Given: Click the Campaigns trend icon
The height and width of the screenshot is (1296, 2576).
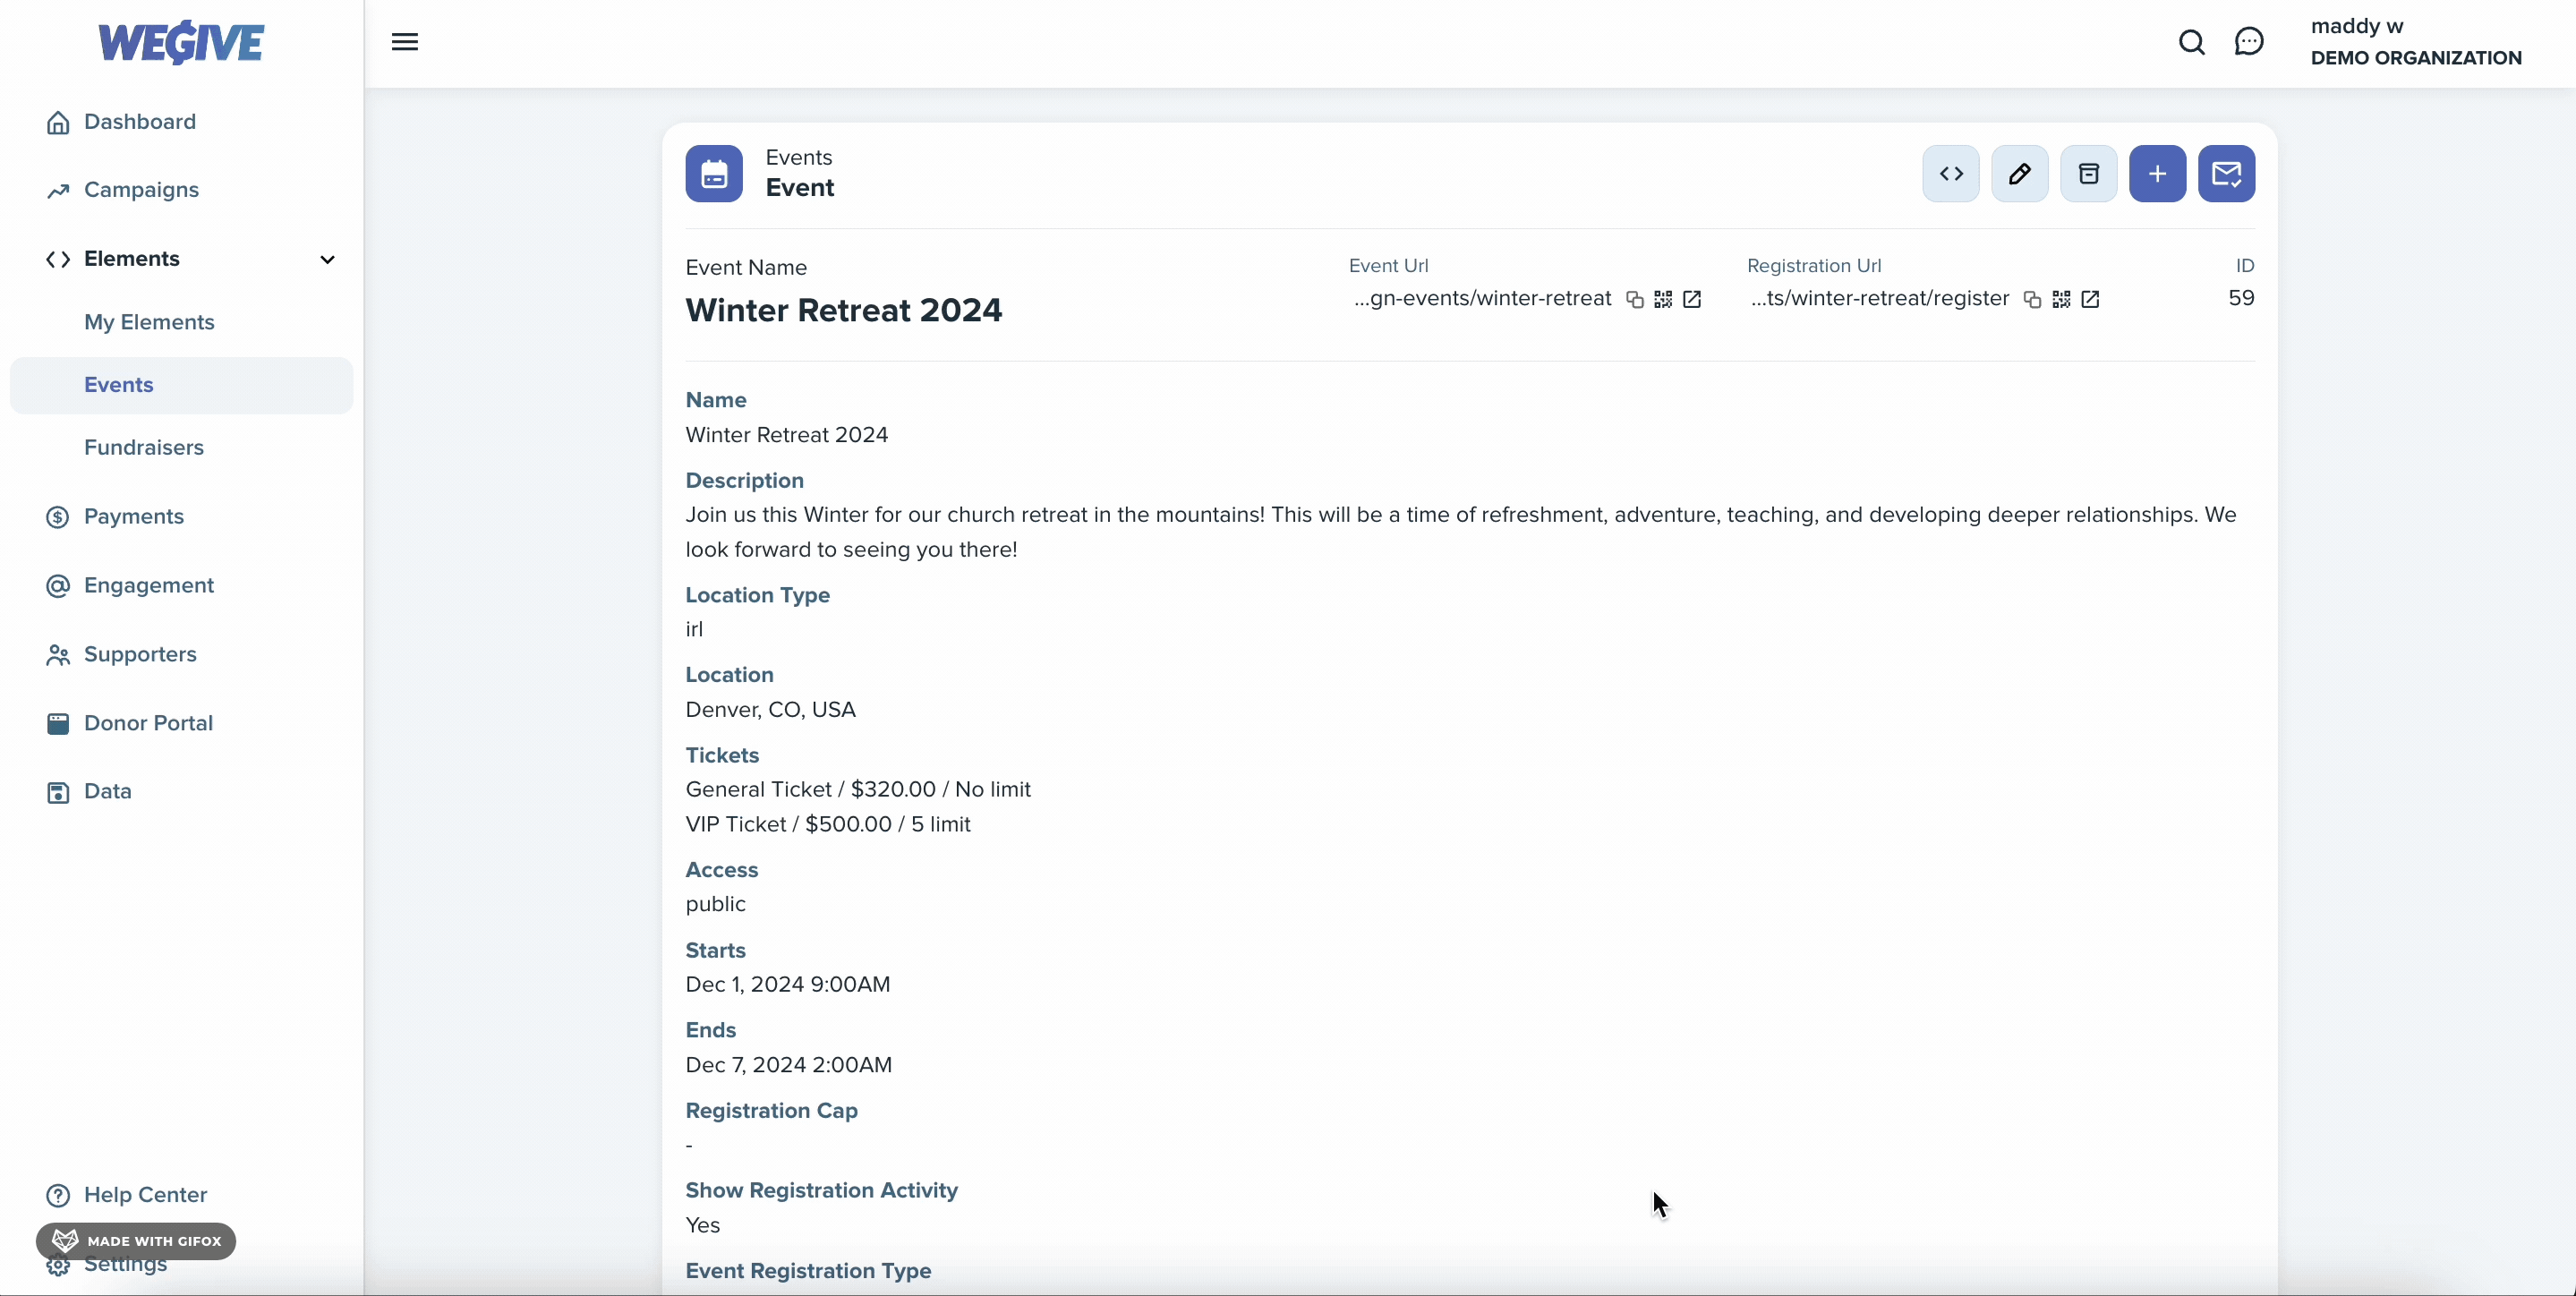Looking at the screenshot, I should point(58,191).
